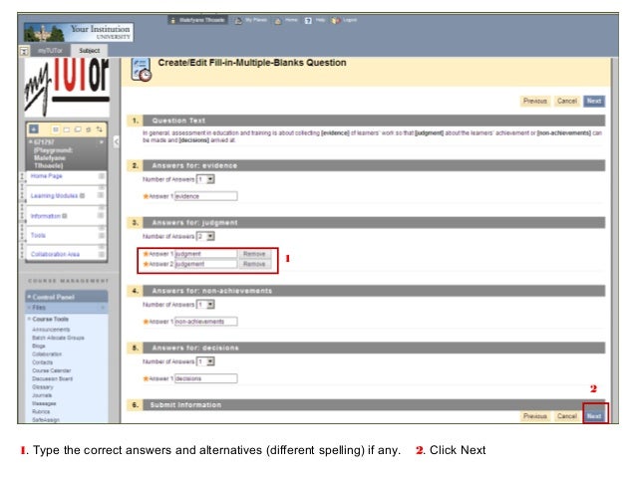Select the folder view icon in course menu toolbar
The image size is (636, 477).
(x=67, y=129)
